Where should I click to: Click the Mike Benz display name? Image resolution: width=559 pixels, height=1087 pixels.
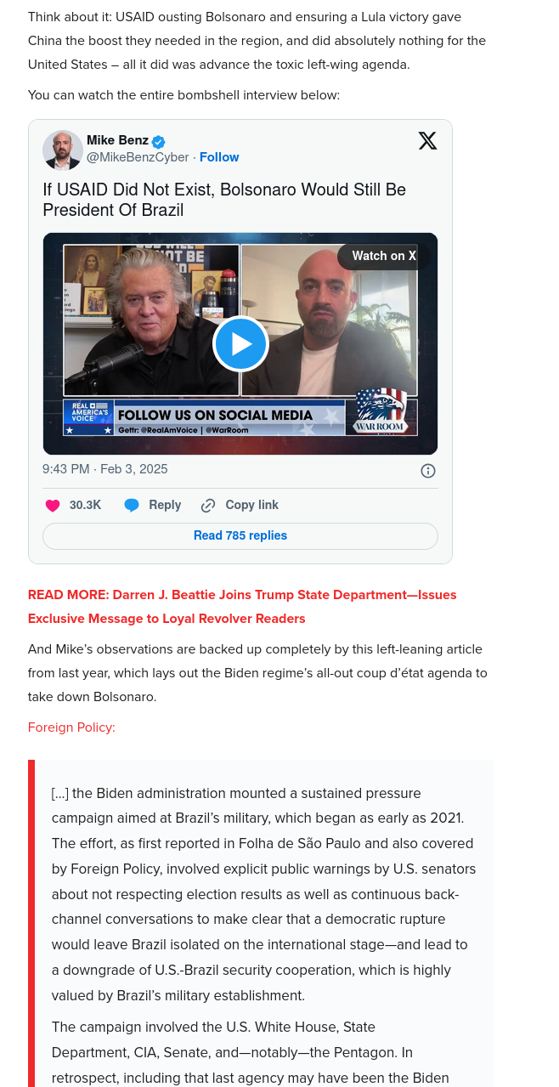pos(117,140)
